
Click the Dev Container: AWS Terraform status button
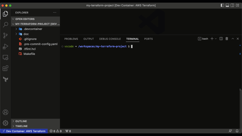[x=24, y=131]
